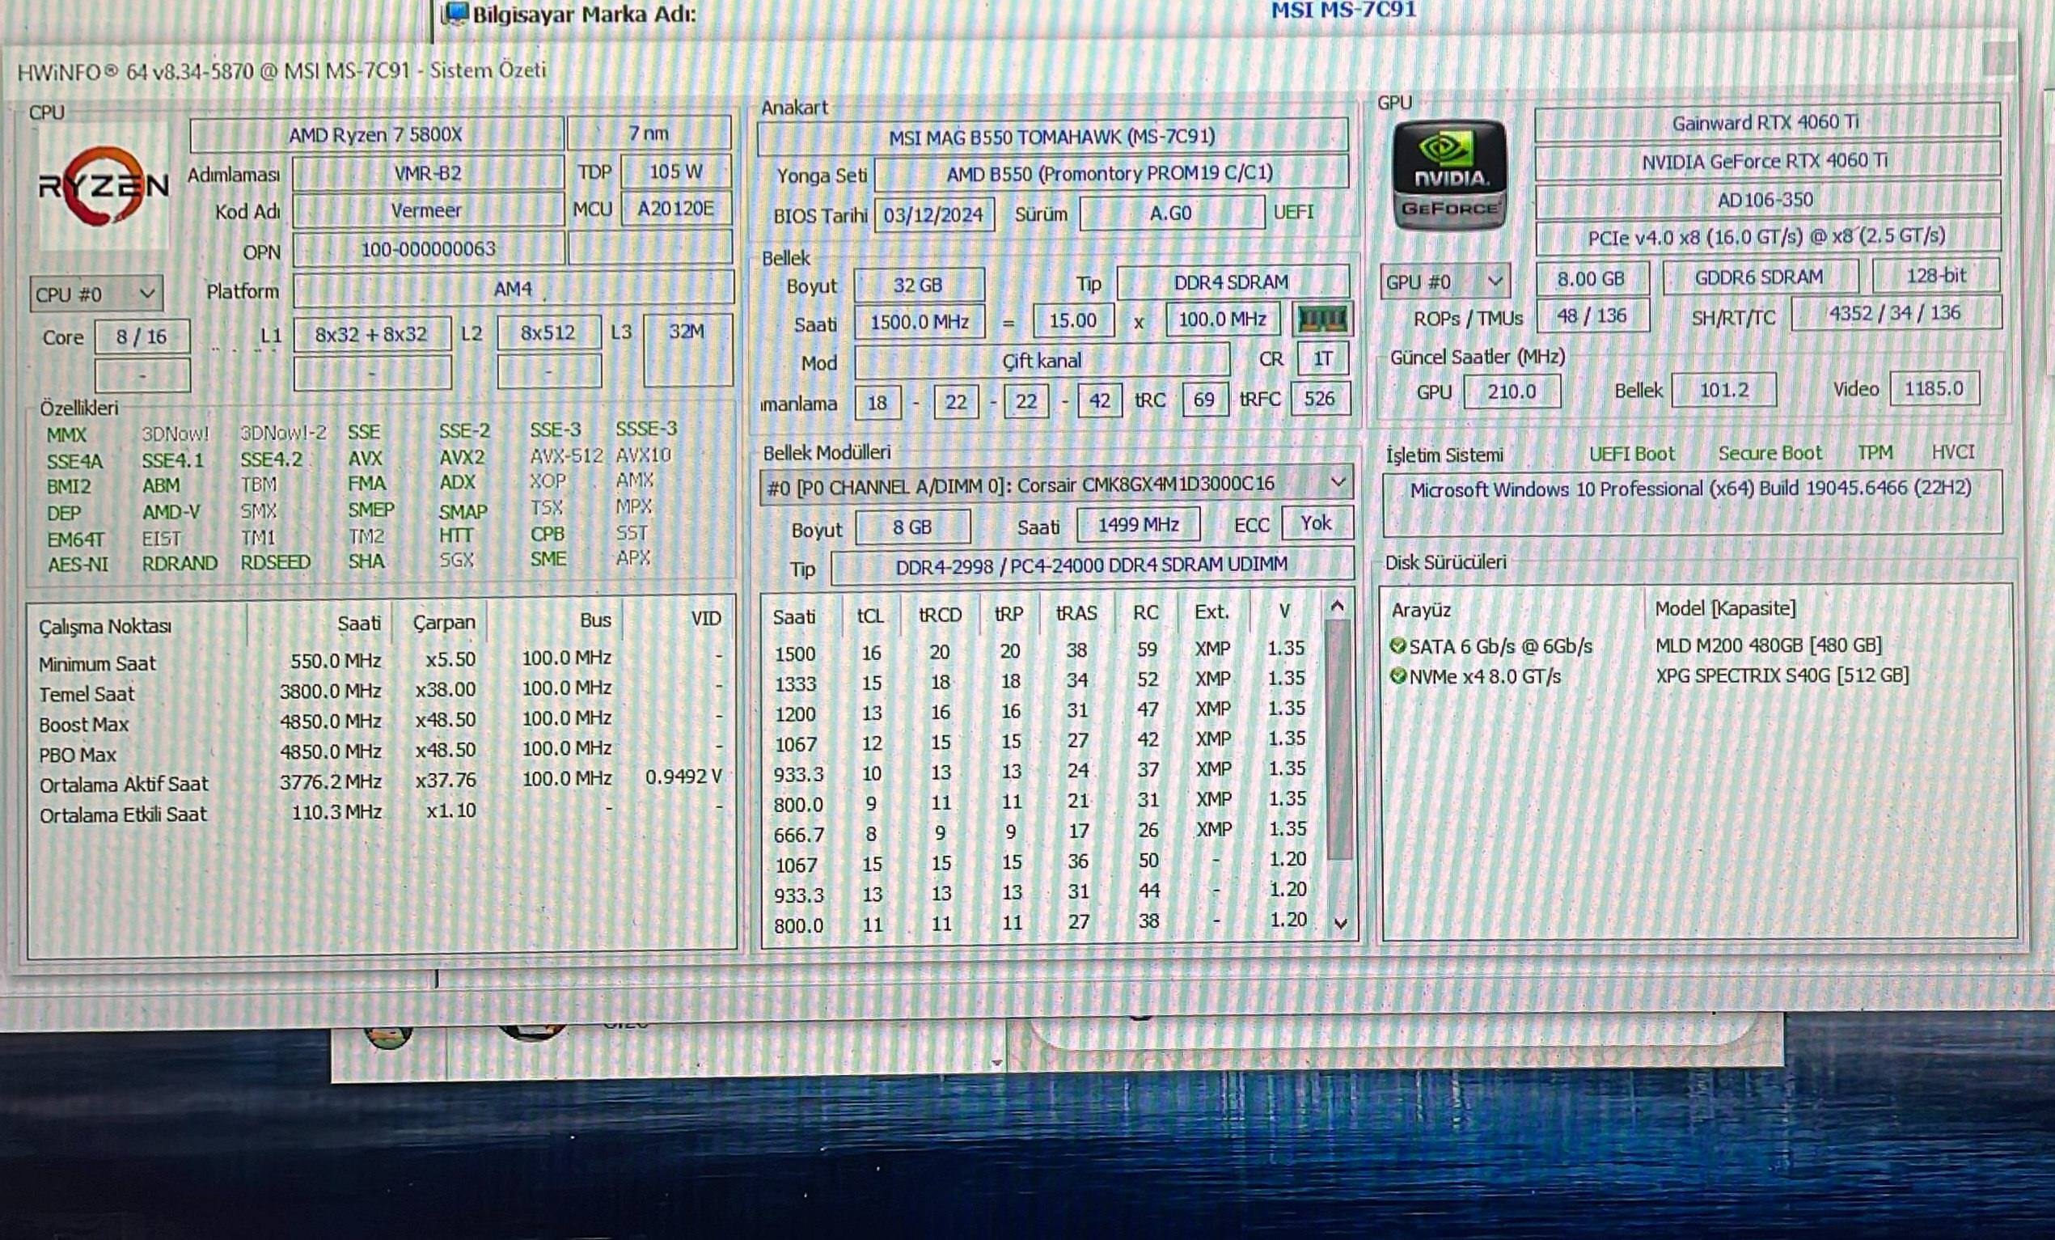Click the 526 tRFC value
Screen dimensions: 2055x1240
pos(1319,399)
